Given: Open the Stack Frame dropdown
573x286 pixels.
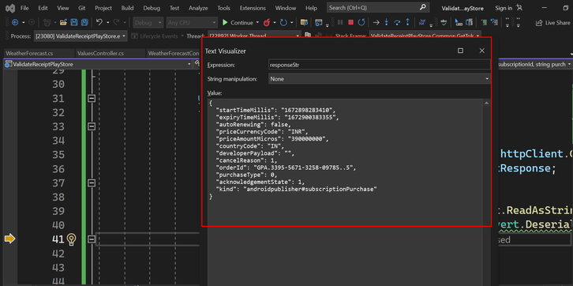Looking at the screenshot, I should (x=425, y=36).
